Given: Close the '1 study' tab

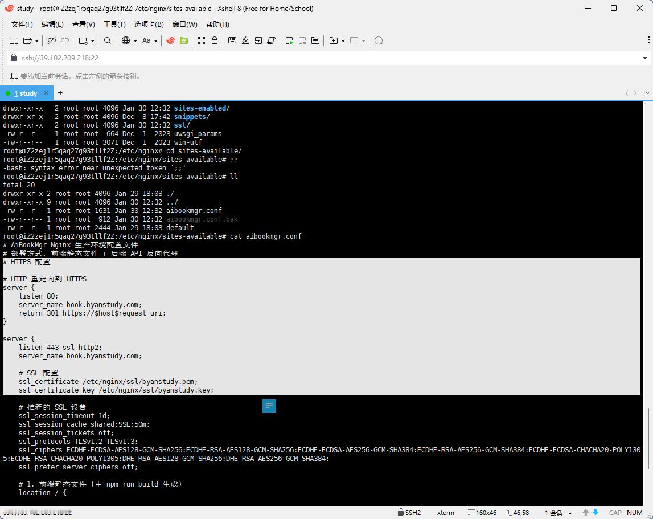Looking at the screenshot, I should 46,93.
